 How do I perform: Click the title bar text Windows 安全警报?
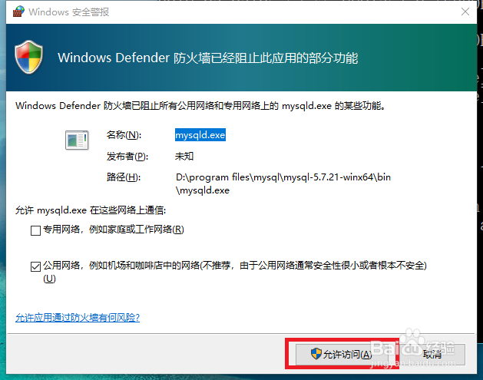(68, 12)
